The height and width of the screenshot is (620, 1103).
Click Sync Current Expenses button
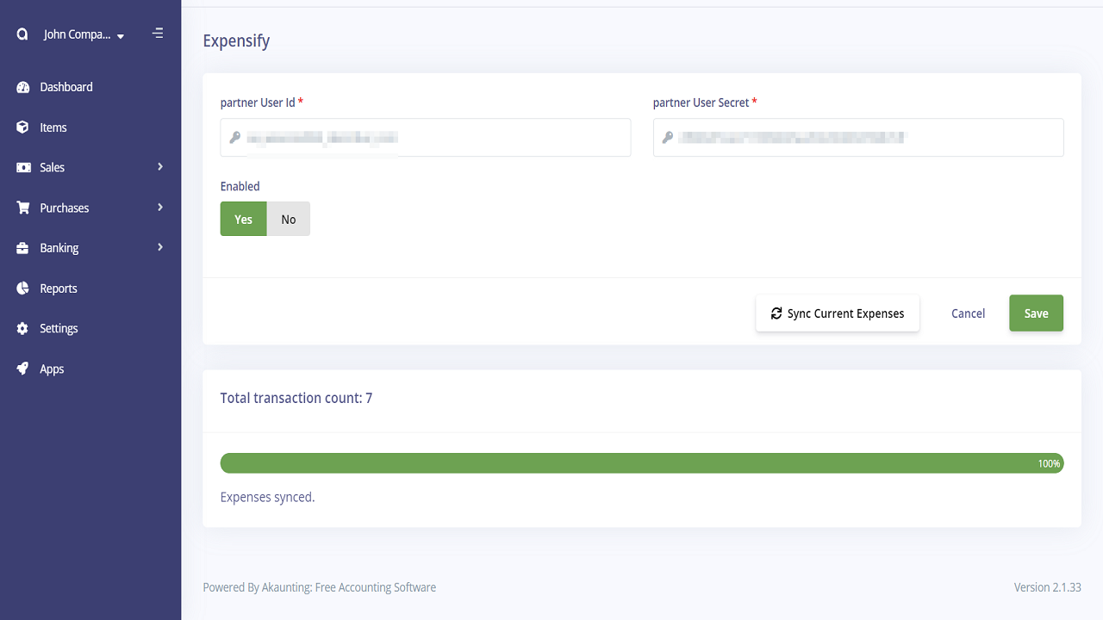pyautogui.click(x=838, y=313)
